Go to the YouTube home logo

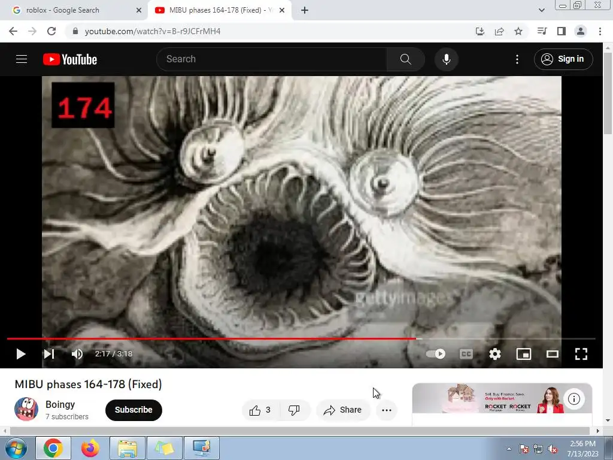click(70, 59)
